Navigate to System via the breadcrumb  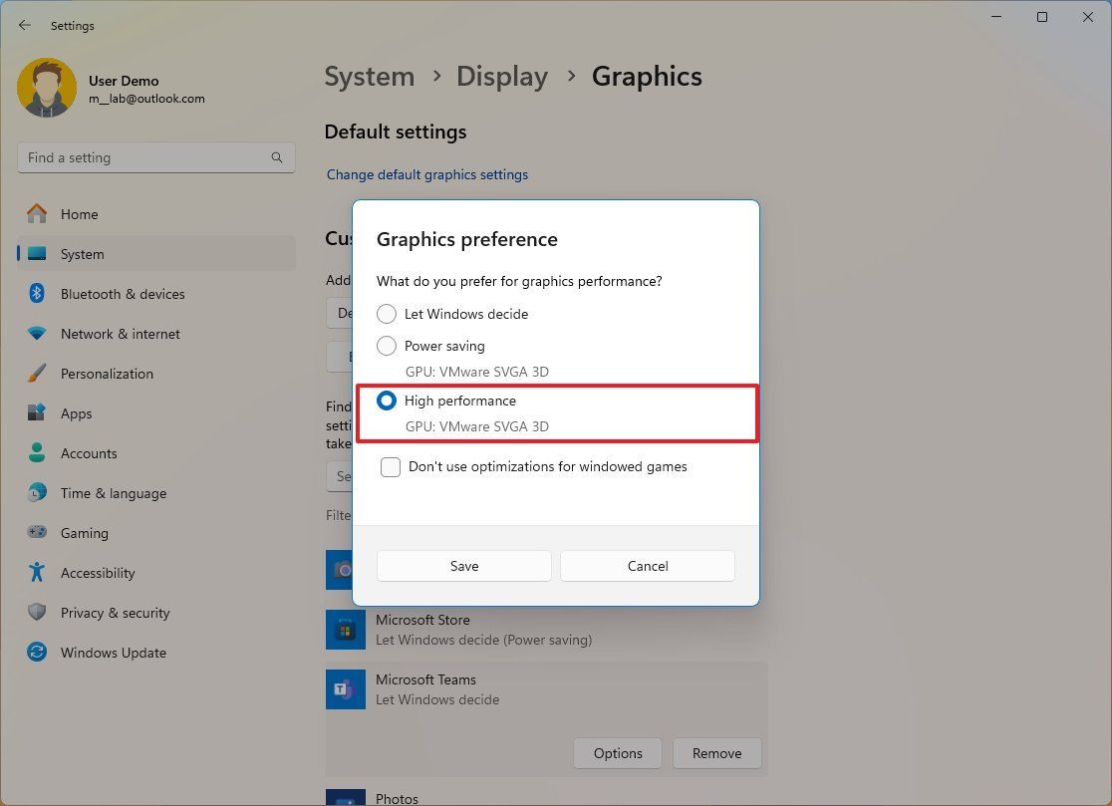pyautogui.click(x=370, y=76)
